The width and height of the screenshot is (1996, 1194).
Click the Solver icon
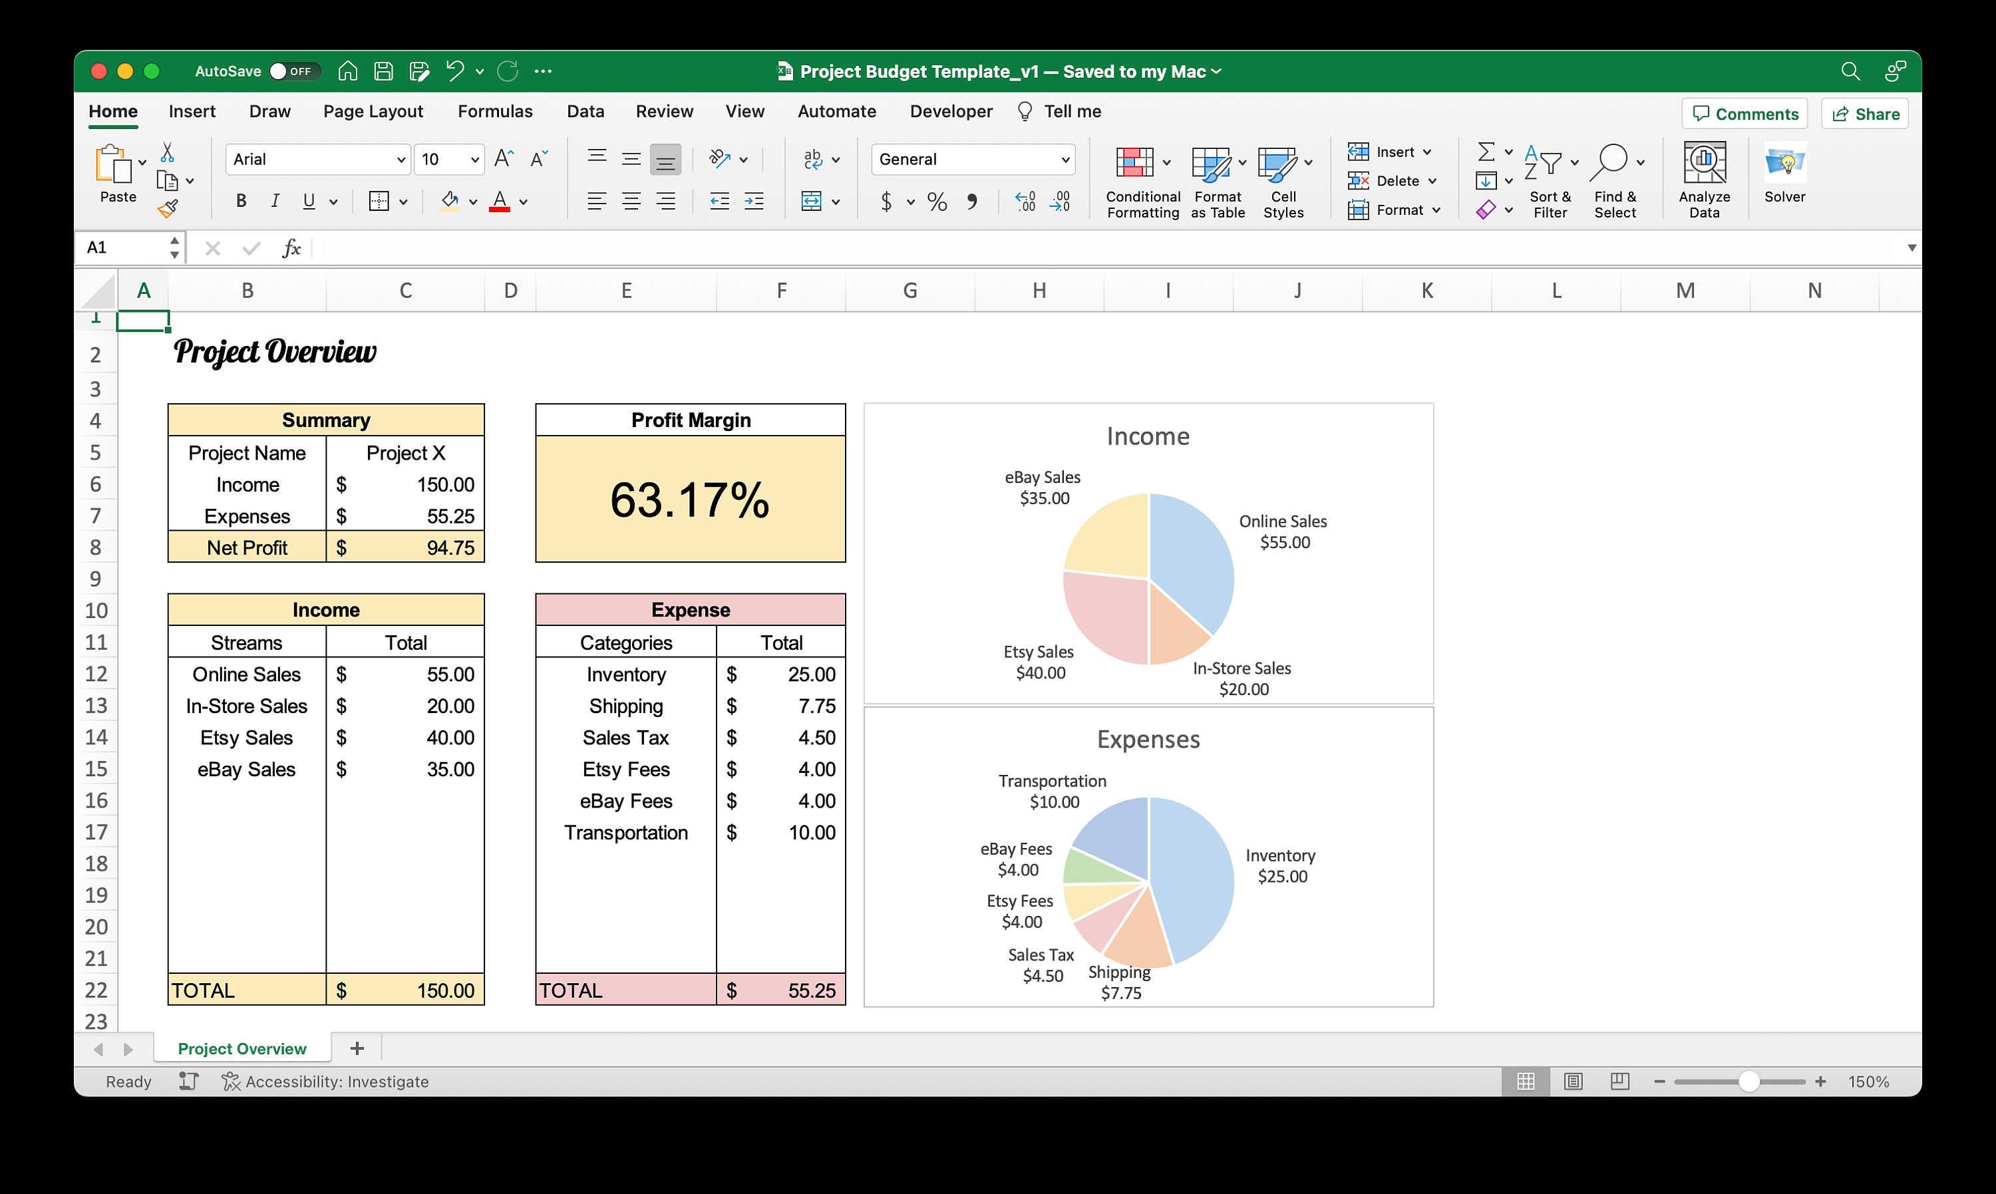pos(1784,173)
